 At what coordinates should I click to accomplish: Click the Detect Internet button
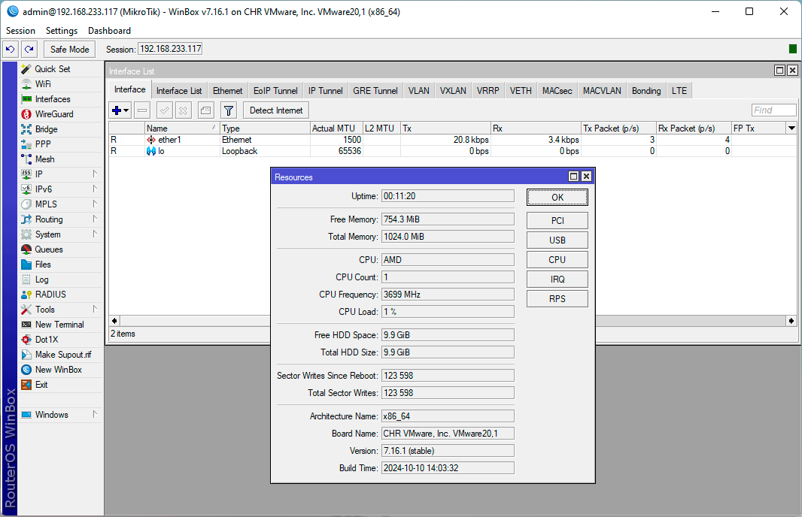coord(275,110)
